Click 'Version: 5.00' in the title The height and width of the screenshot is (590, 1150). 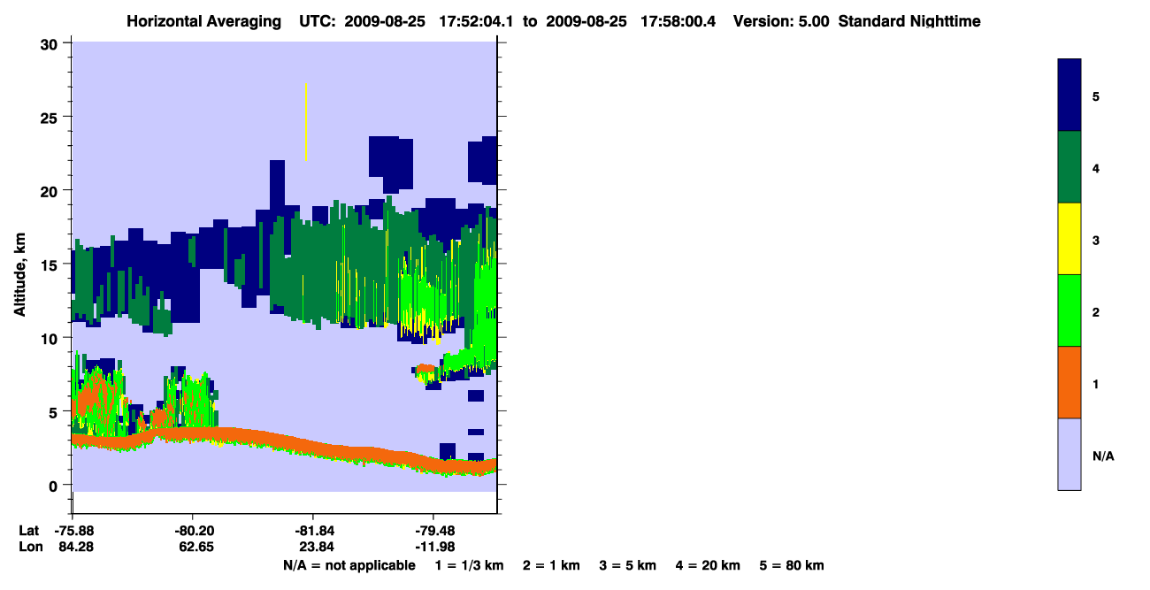[781, 21]
